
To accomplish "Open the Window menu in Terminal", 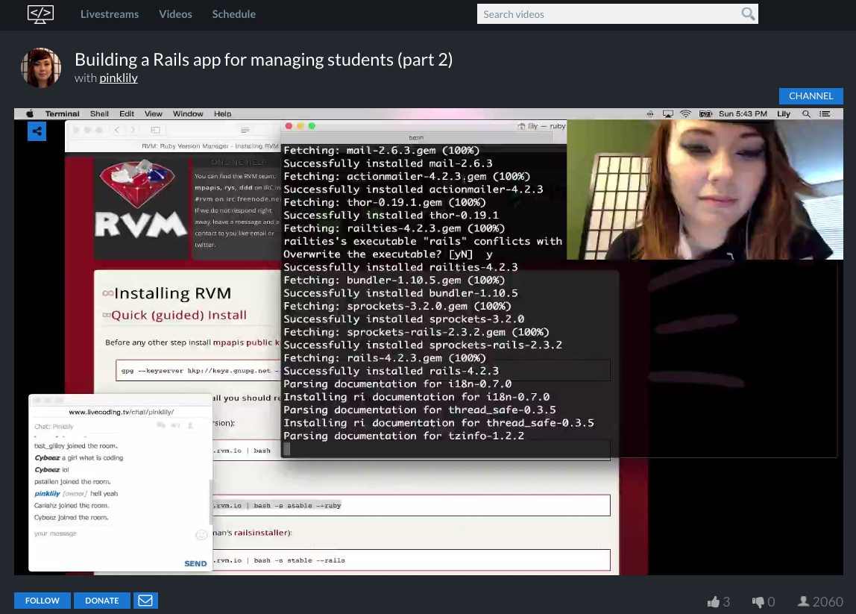I will (x=188, y=113).
